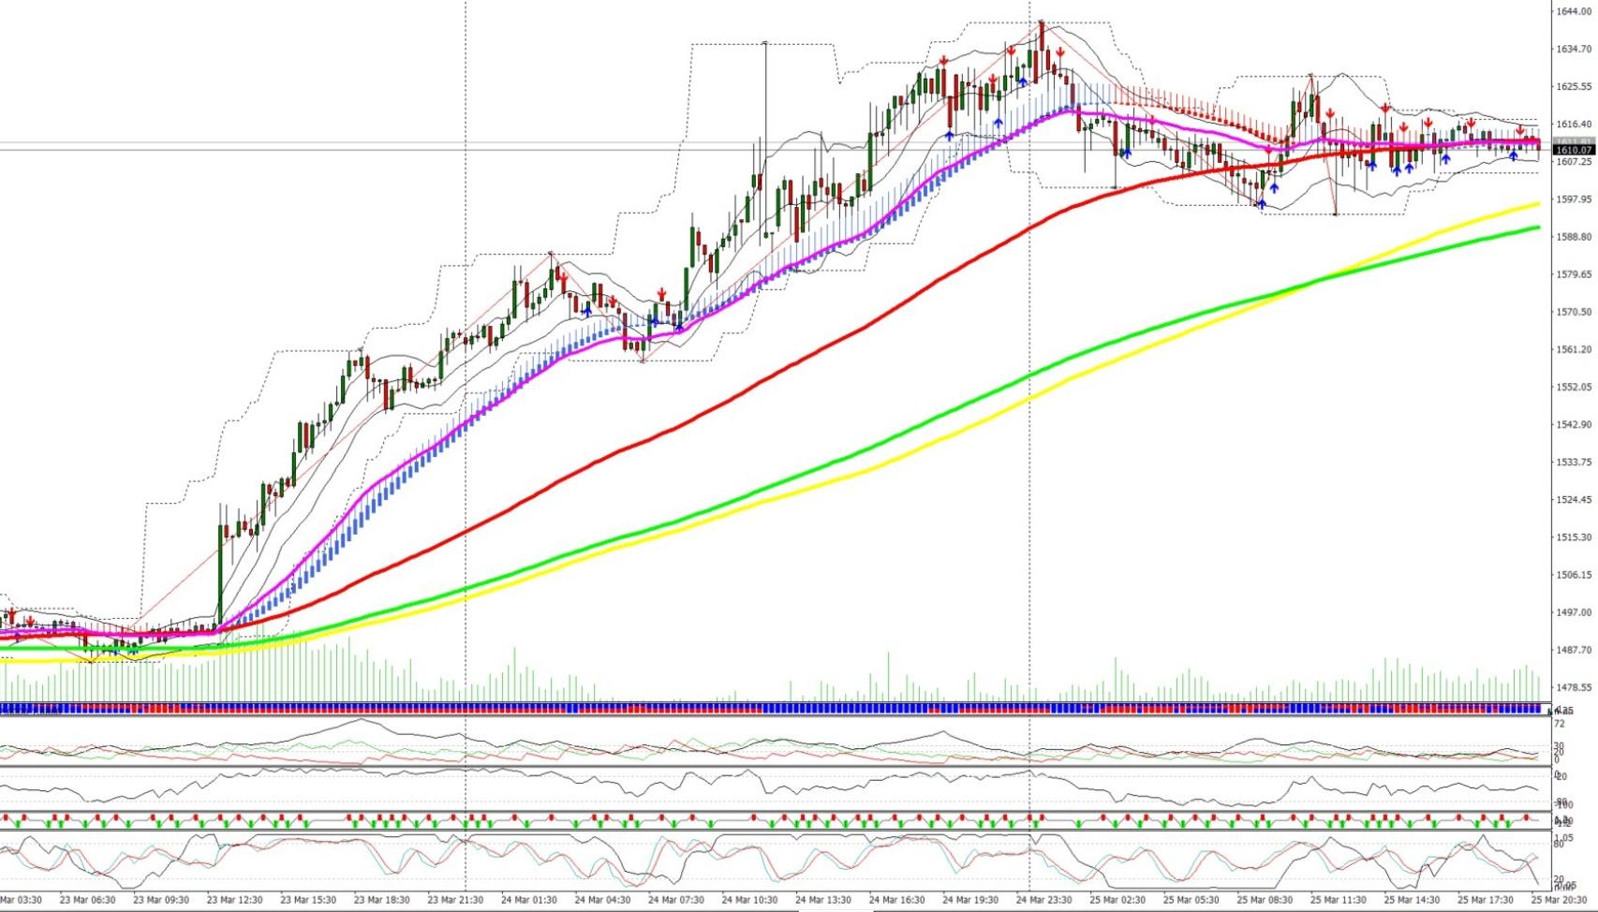Click the 24 Mar 01:30 time label
The width and height of the screenshot is (1598, 912).
coord(529,900)
